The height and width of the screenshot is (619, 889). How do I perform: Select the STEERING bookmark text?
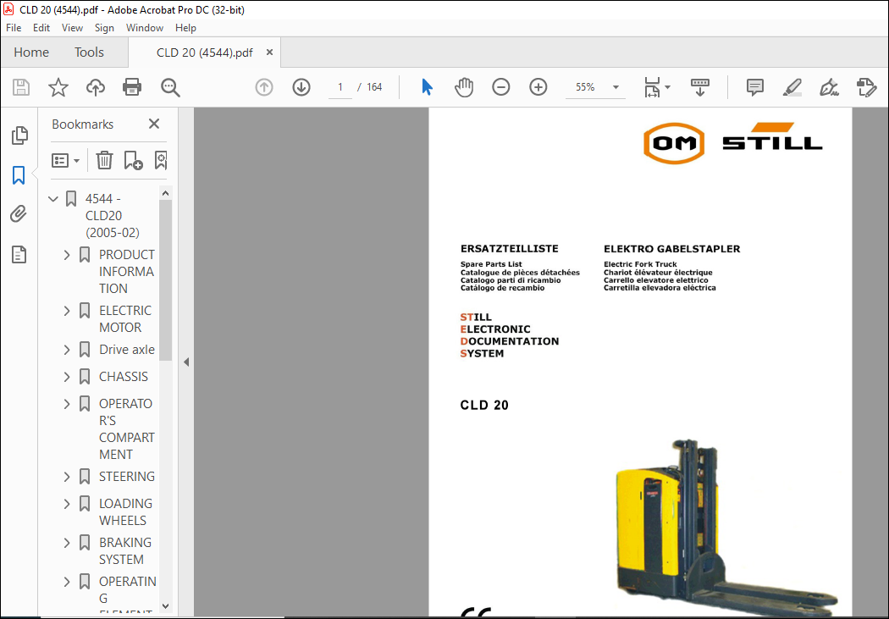[127, 477]
